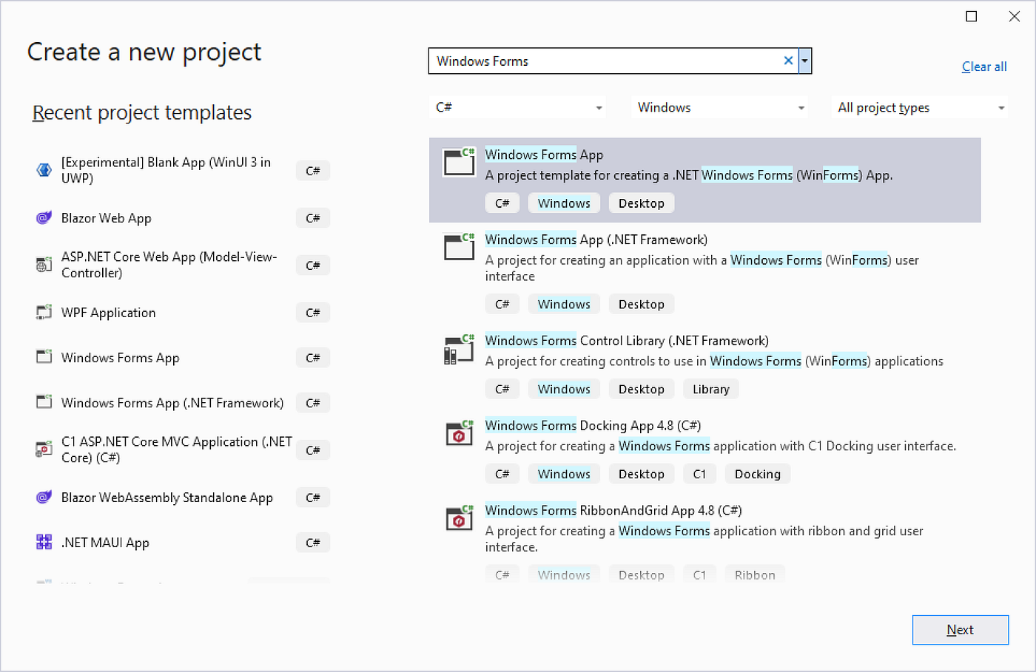
Task: Open the Windows platform dropdown
Action: point(719,107)
